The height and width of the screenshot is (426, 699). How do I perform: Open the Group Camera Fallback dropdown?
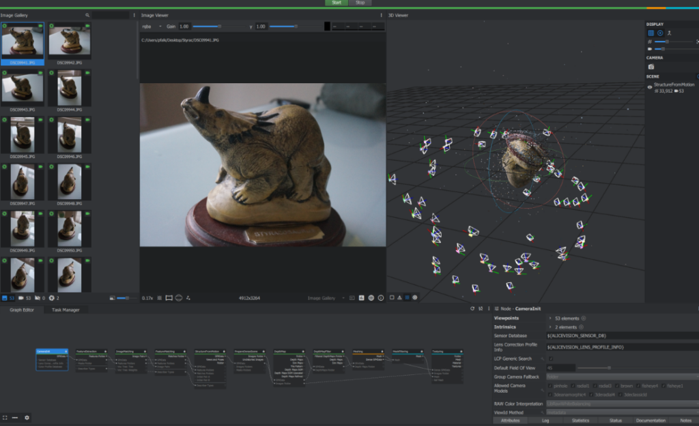tap(623, 377)
